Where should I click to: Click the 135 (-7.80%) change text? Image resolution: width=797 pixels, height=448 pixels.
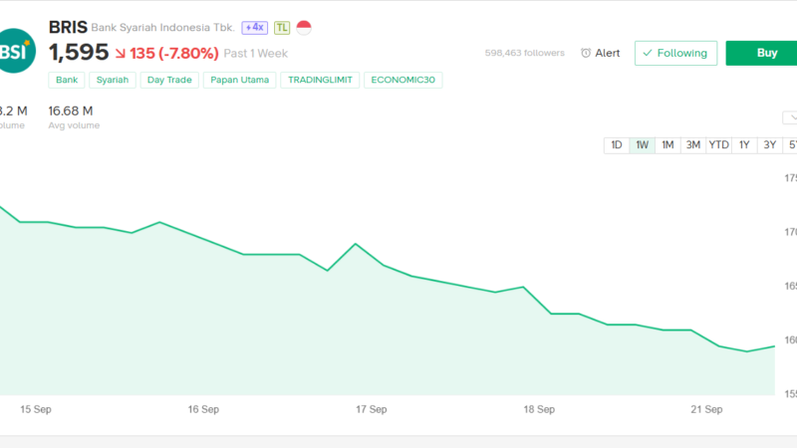[174, 54]
